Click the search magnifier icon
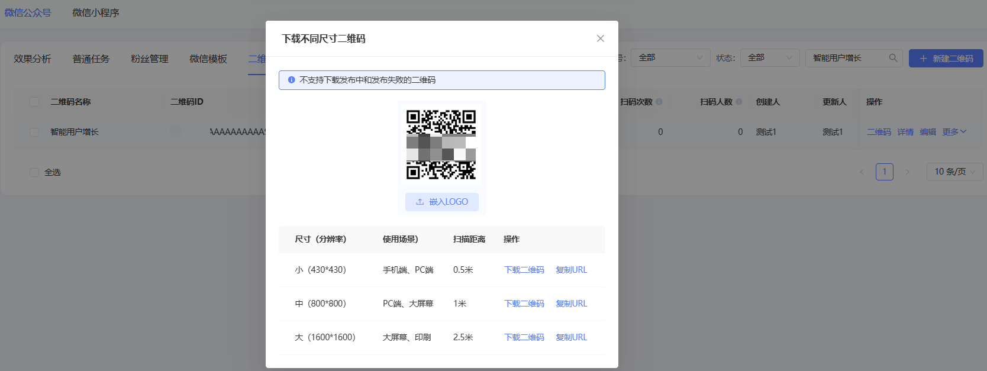 coord(893,58)
